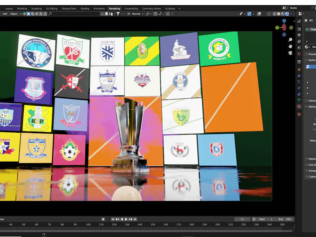Open the filter funnel dropdown
316x237 pixels.
[119, 14]
